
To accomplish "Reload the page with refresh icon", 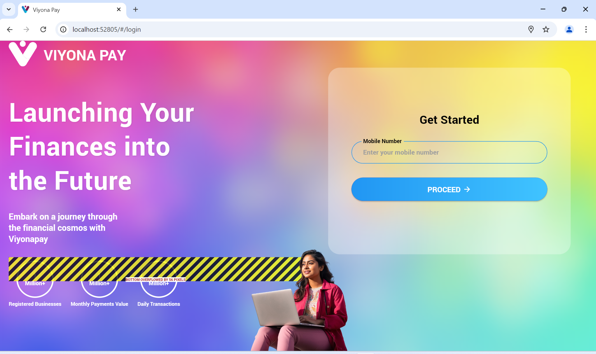I will point(43,30).
